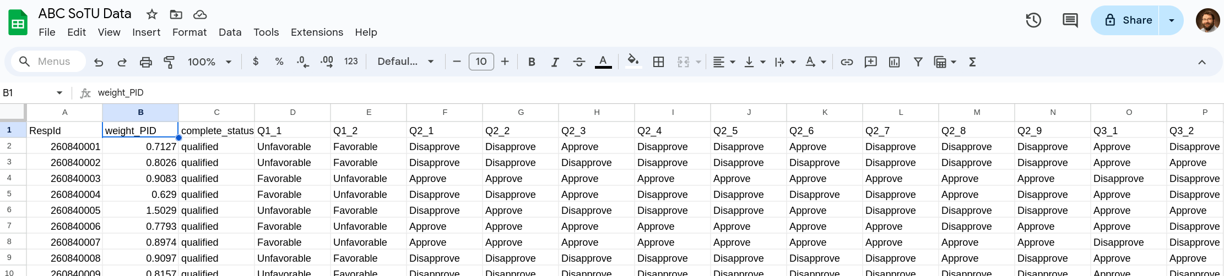Viewport: 1224px width, 276px height.
Task: Select the paint format roller
Action: pos(169,62)
